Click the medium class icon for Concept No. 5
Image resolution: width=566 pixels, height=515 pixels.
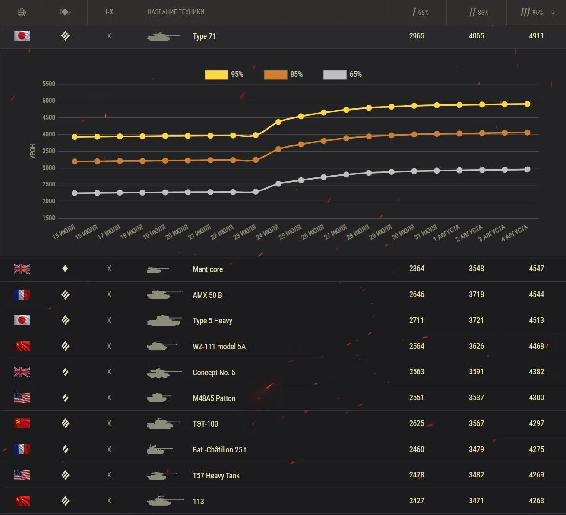(x=65, y=372)
